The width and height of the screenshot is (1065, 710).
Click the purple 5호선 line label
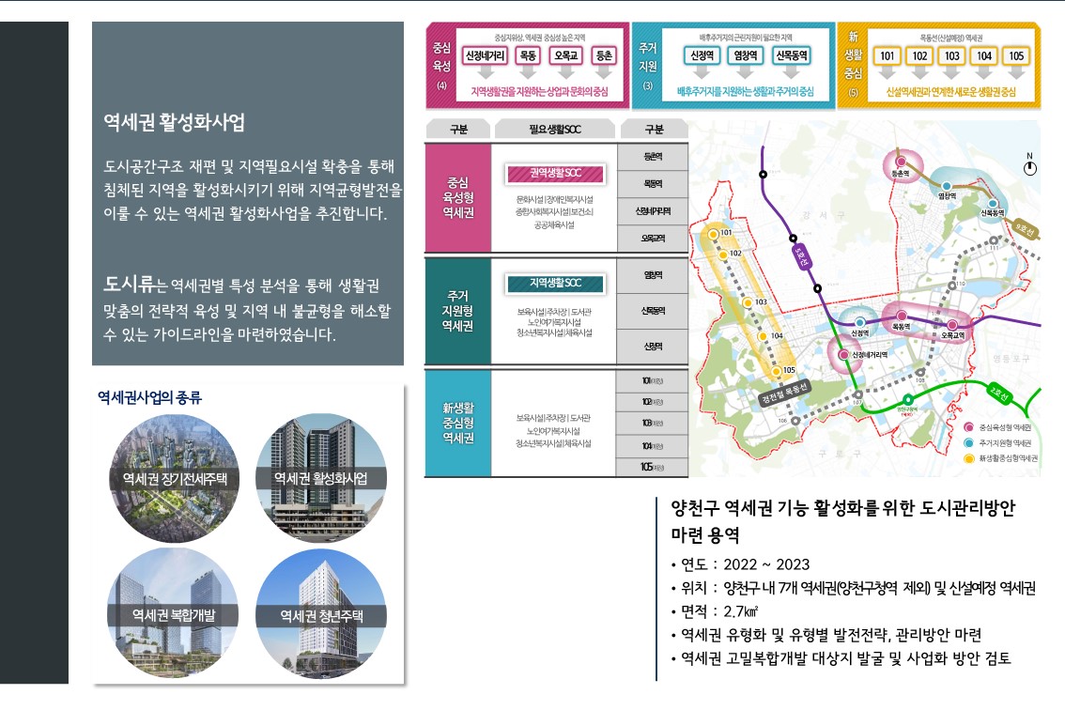(x=799, y=258)
